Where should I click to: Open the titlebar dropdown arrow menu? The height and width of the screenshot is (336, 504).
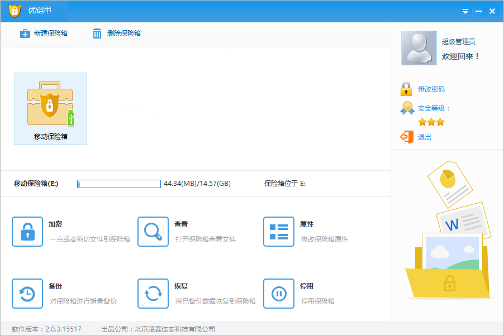click(x=465, y=10)
